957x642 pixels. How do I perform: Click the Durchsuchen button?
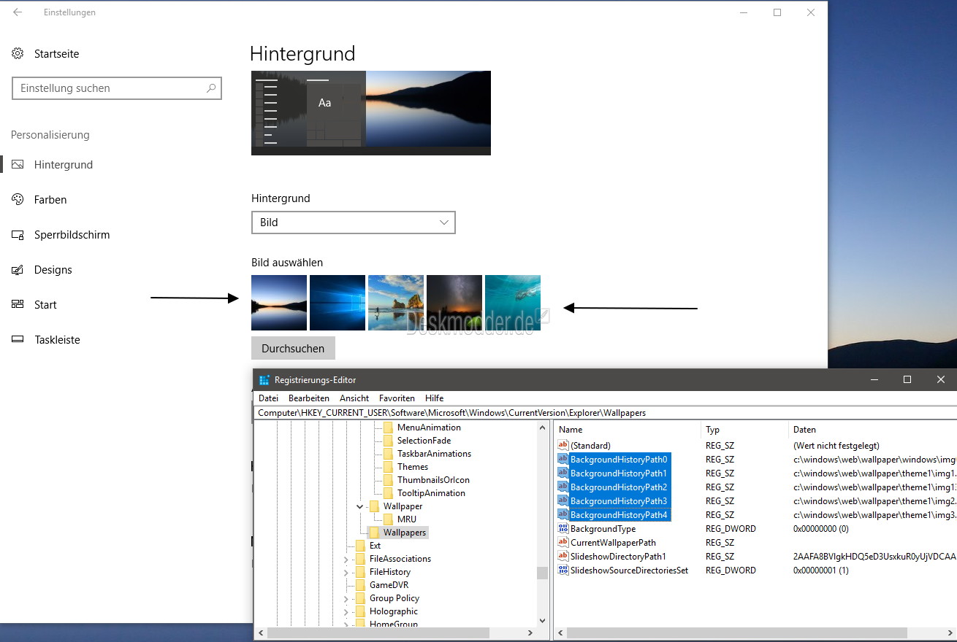(x=293, y=348)
